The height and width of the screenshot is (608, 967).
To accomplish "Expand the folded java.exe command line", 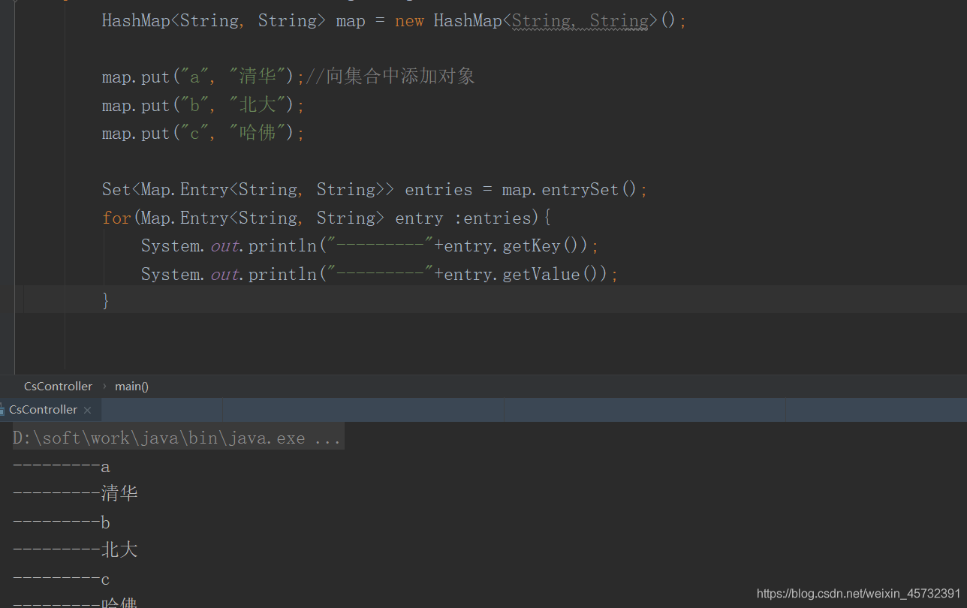I will 177,438.
